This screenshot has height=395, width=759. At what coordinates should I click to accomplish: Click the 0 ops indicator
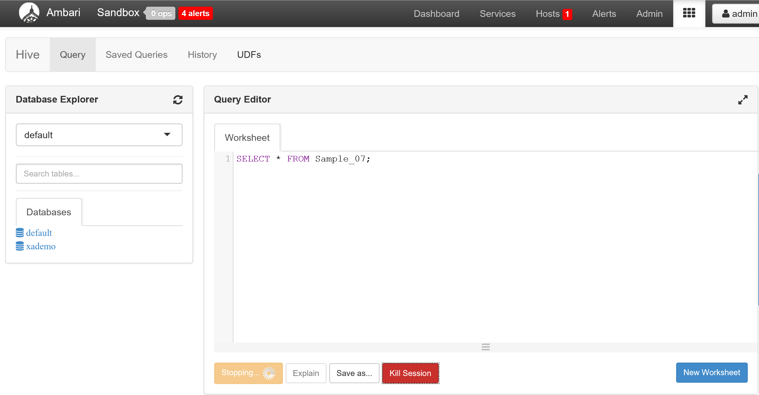[160, 13]
